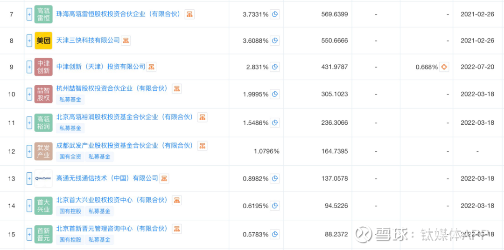Open equity structure icon beside 高通无线通信技术（中国）有限公司
This screenshot has width=504, height=250.
point(164,178)
